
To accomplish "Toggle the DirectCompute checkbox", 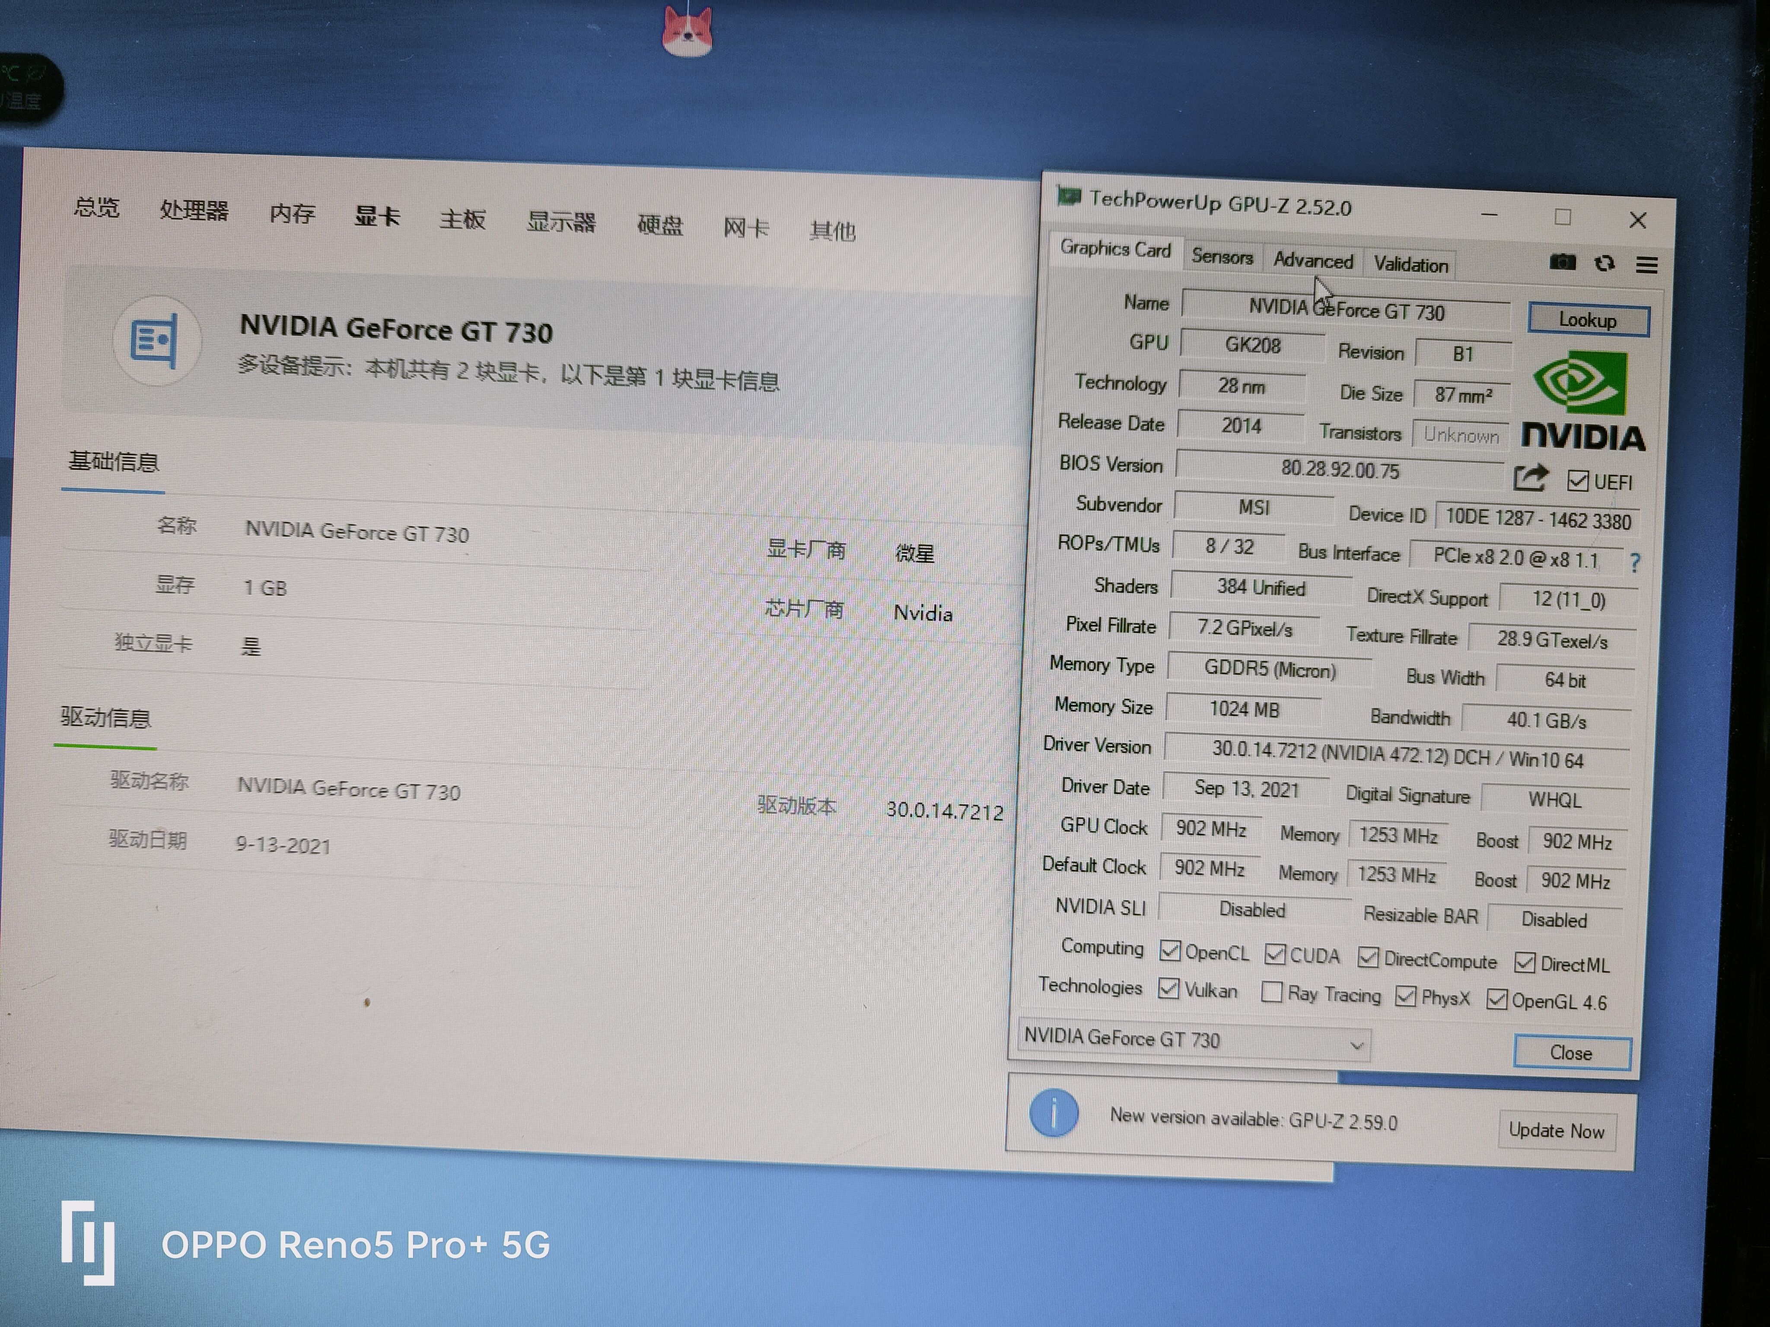I will (1368, 958).
